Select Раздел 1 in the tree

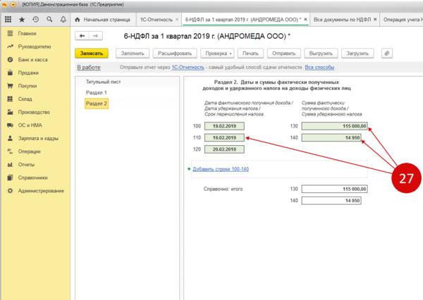pyautogui.click(x=96, y=93)
